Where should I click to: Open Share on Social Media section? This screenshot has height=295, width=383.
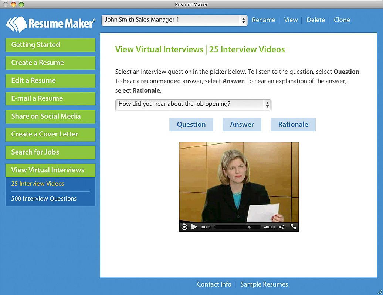point(51,117)
